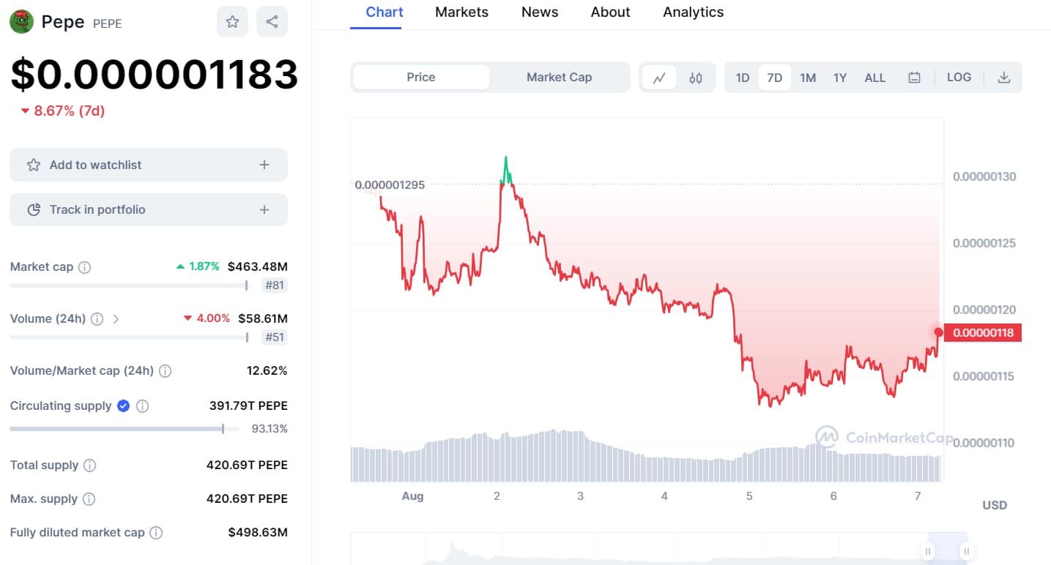Click the Market cap info icon
The height and width of the screenshot is (565, 1051).
coord(84,267)
